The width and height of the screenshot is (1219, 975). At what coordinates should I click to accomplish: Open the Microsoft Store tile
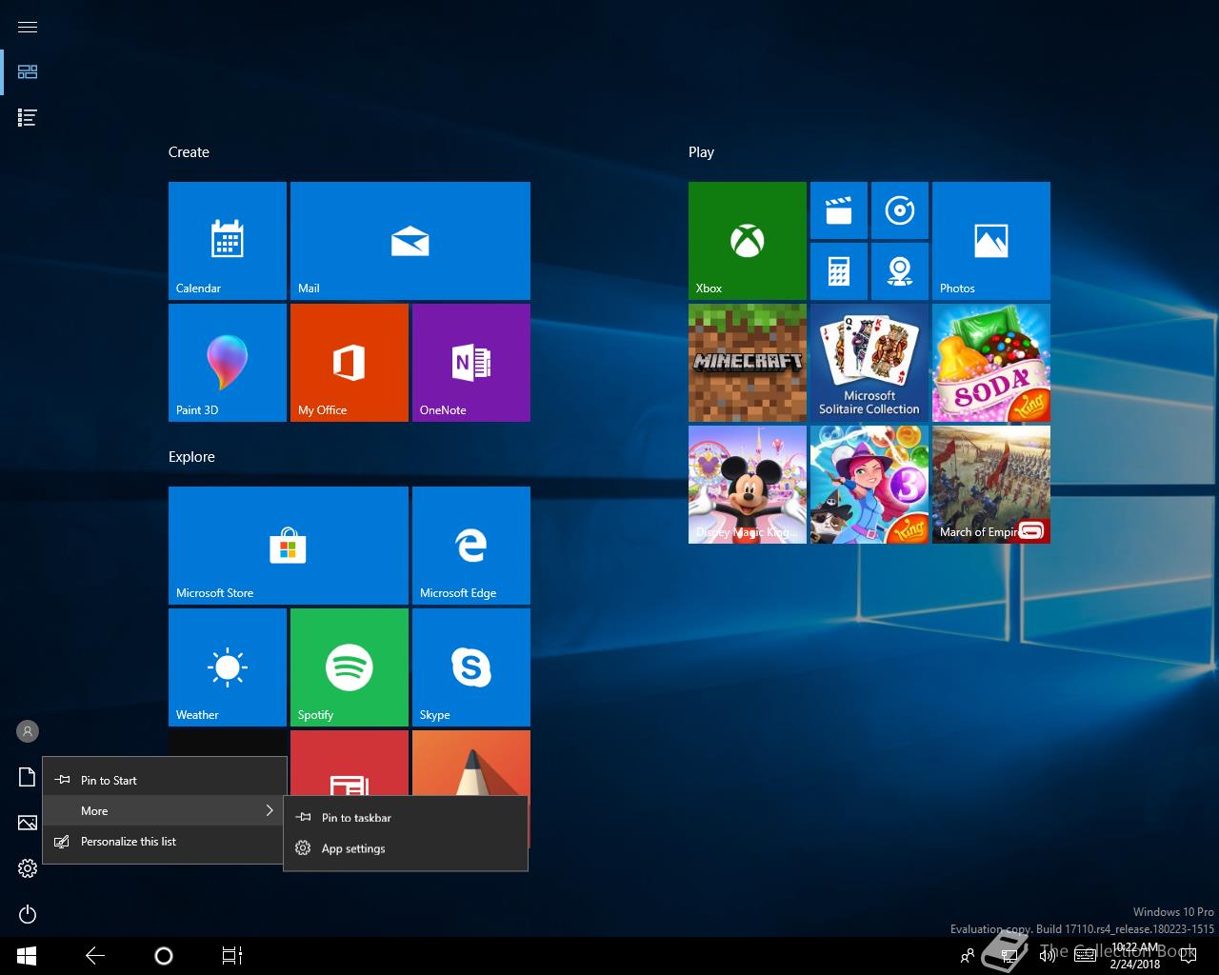point(289,546)
